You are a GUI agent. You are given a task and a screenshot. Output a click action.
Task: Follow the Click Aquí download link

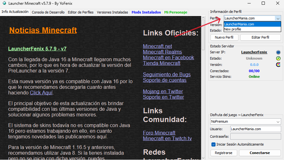coord(41,93)
